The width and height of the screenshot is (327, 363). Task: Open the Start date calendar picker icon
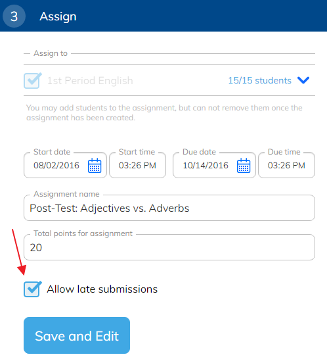coord(95,166)
